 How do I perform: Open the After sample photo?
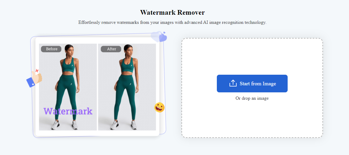(x=127, y=87)
